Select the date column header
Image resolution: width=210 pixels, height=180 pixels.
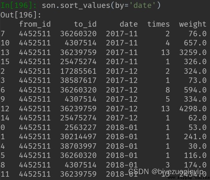coord(129,24)
